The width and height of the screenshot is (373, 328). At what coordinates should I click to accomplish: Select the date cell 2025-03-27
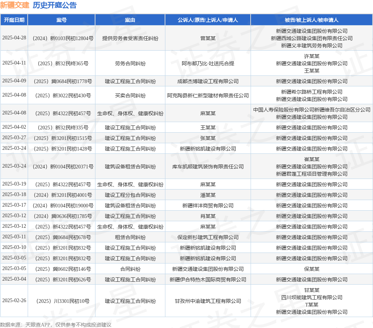pyautogui.click(x=14, y=138)
